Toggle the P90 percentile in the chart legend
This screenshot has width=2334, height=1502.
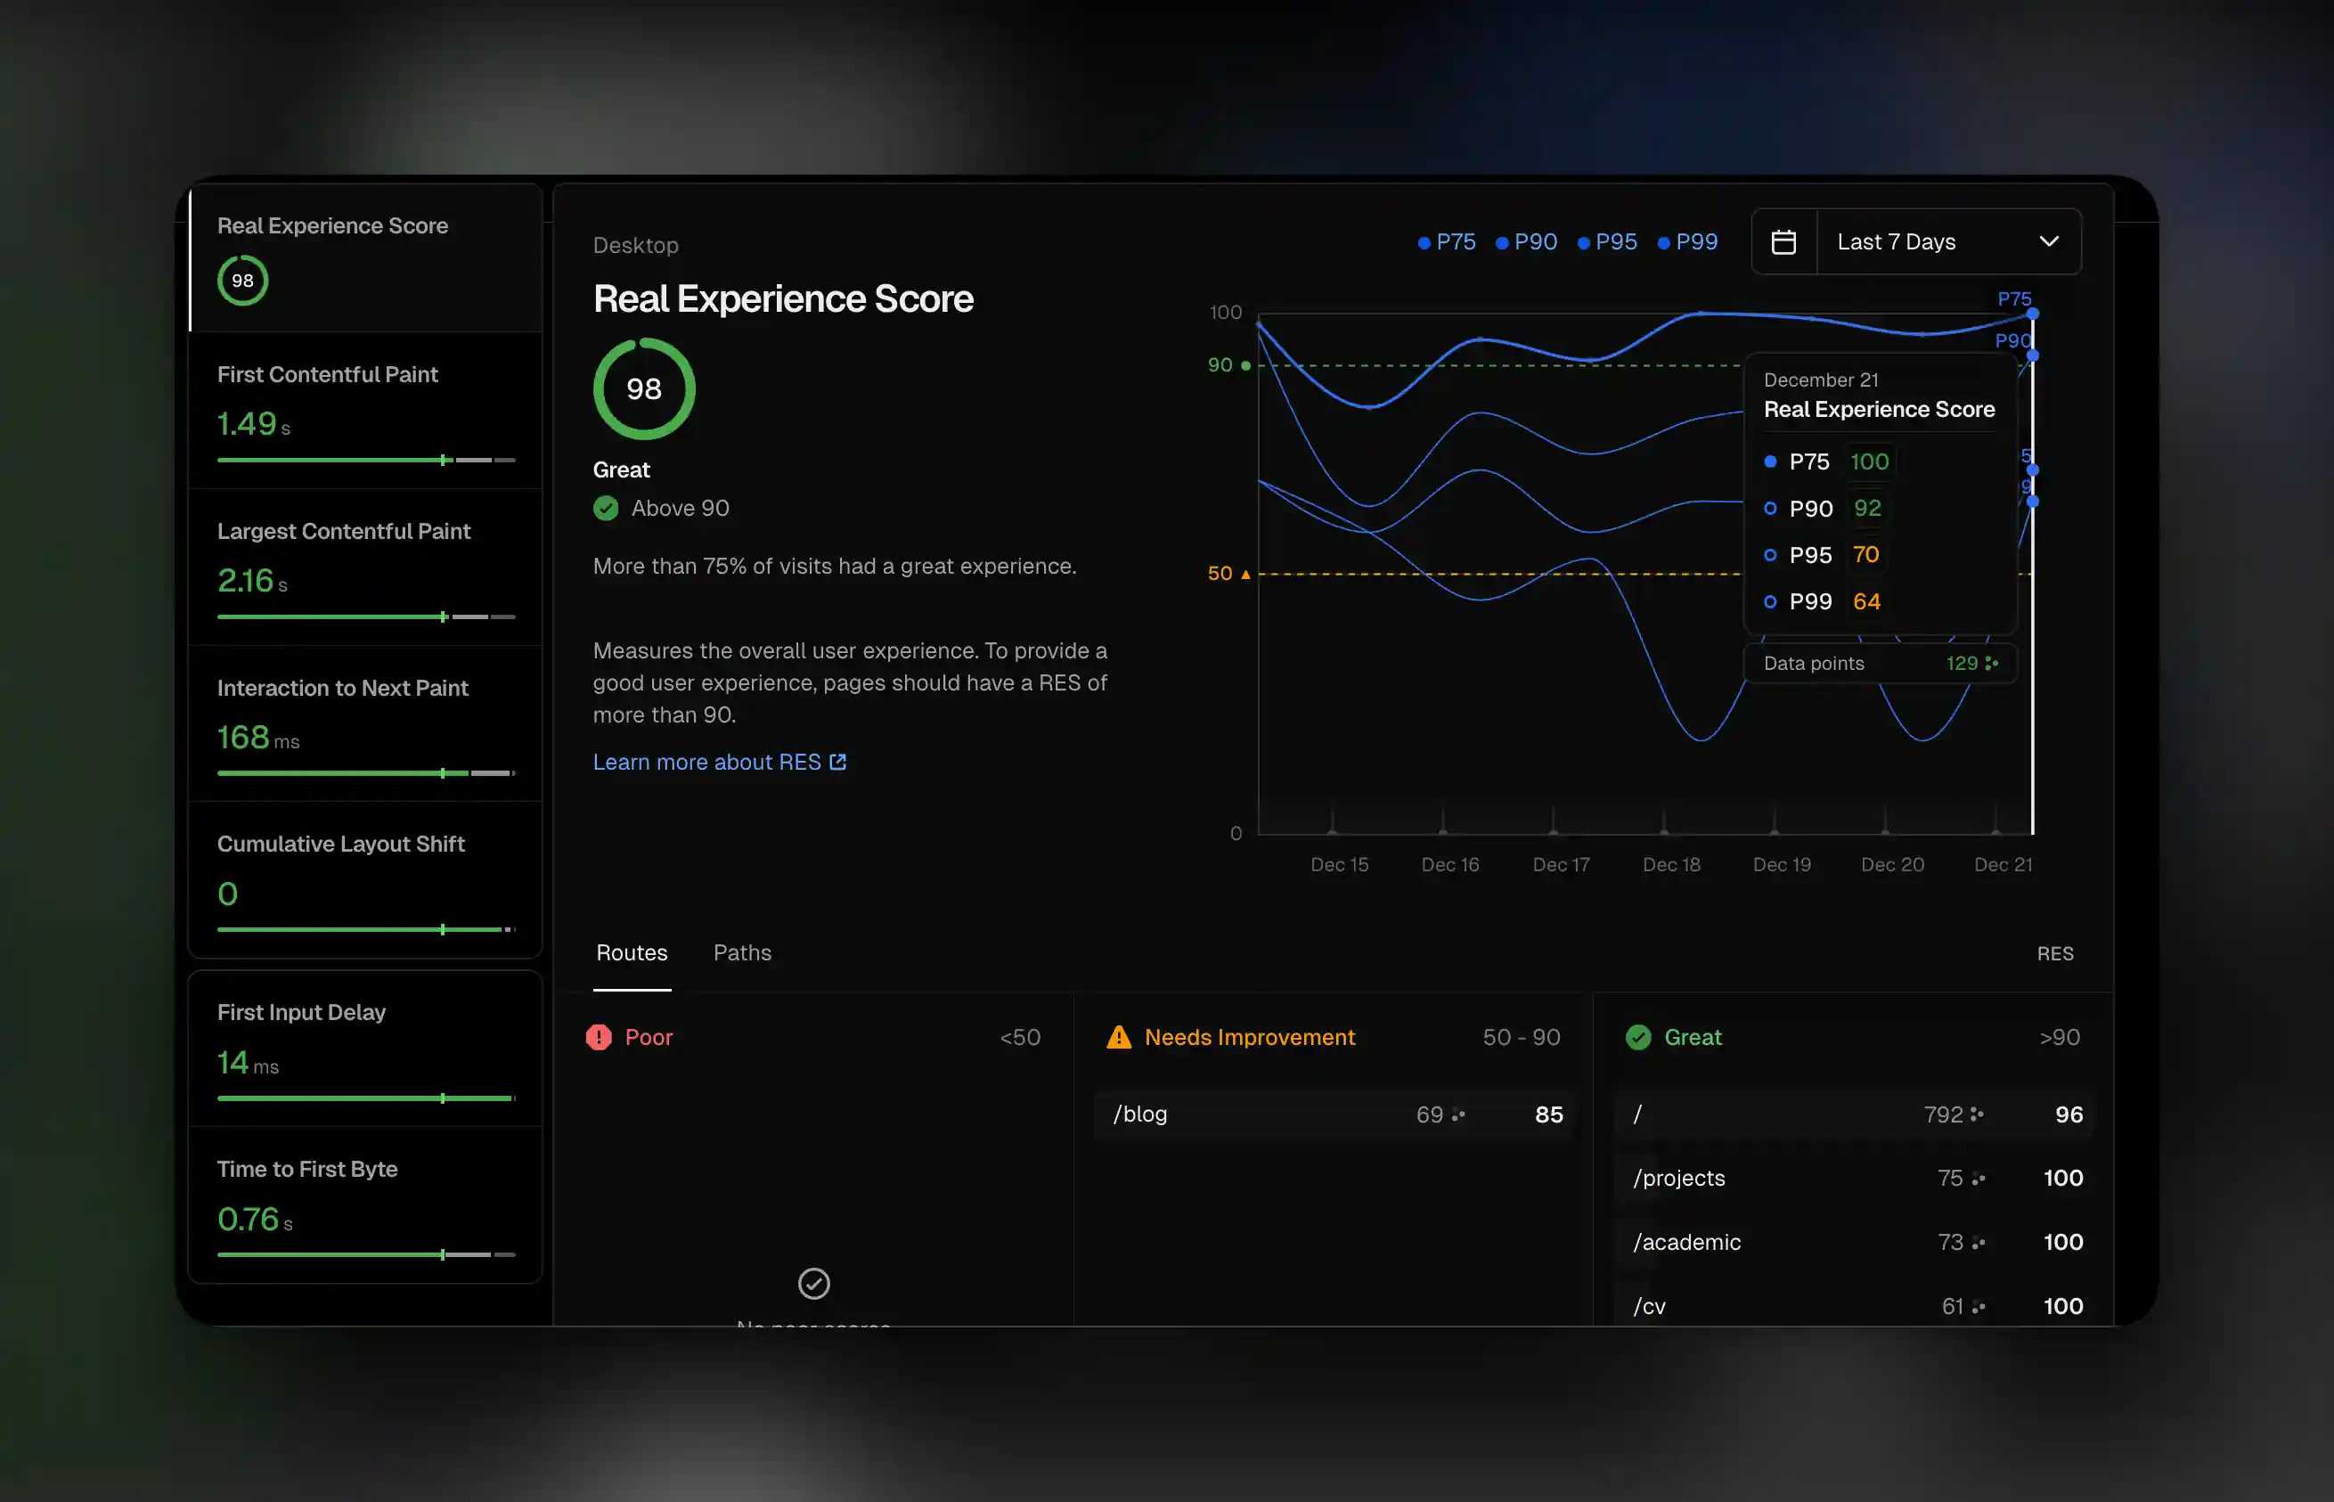point(1528,241)
